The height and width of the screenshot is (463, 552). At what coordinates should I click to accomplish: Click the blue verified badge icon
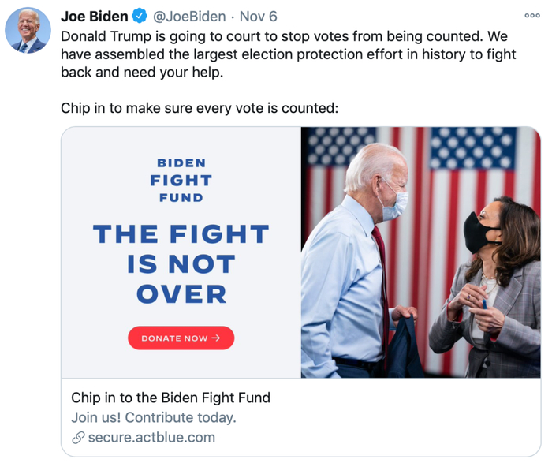coord(140,16)
